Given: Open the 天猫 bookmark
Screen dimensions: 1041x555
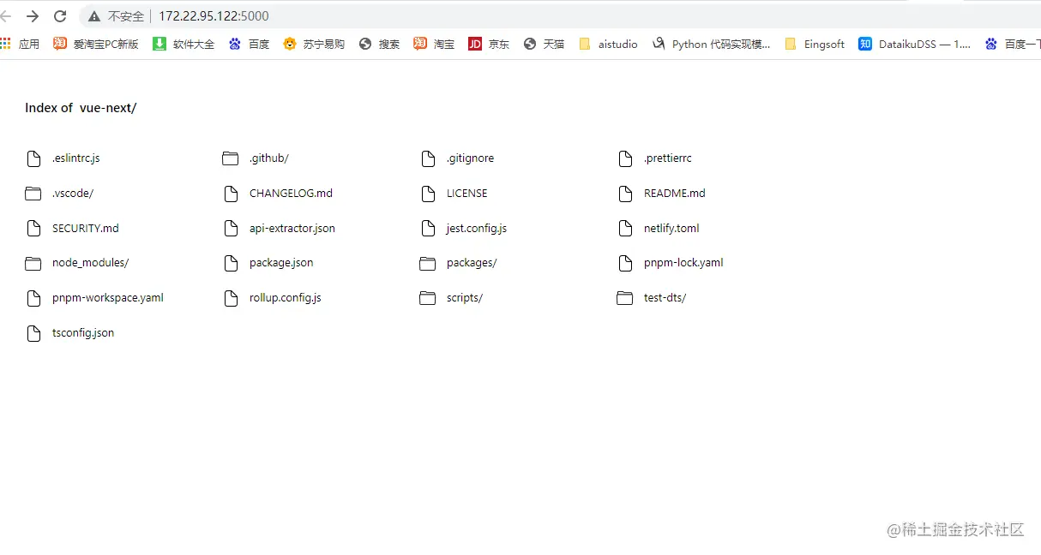Looking at the screenshot, I should (x=544, y=44).
